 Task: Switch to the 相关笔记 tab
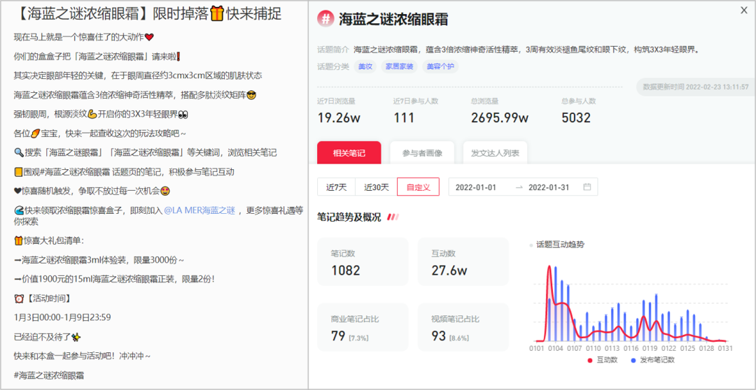349,153
